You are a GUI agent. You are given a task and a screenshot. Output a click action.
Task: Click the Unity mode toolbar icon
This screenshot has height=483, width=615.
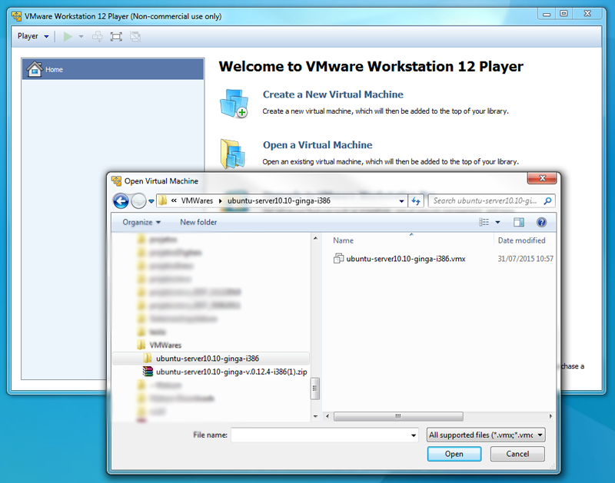[135, 36]
